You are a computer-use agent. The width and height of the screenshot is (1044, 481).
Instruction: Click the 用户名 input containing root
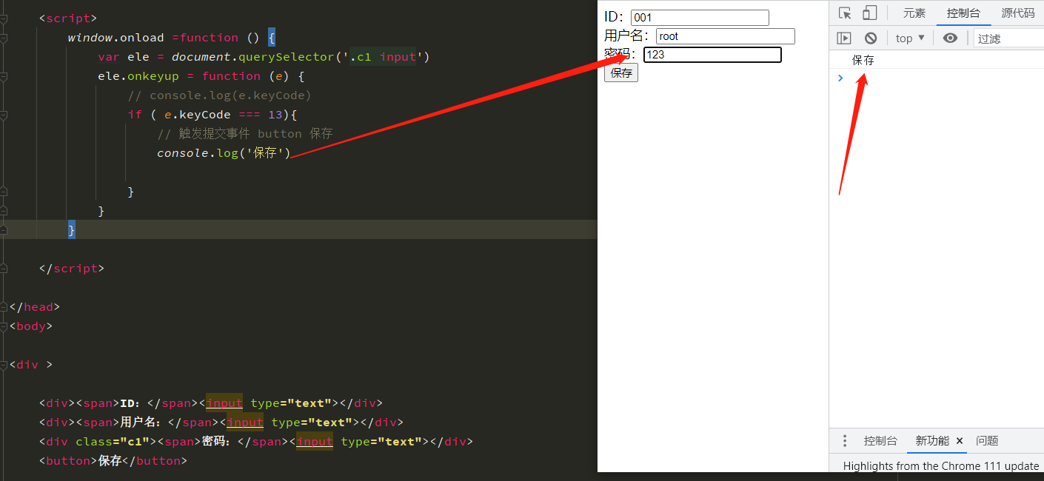726,36
